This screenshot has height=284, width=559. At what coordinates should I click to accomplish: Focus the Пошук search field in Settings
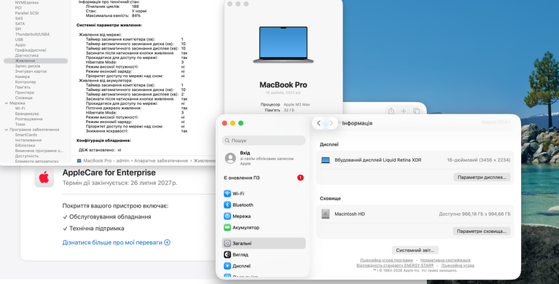tap(264, 141)
